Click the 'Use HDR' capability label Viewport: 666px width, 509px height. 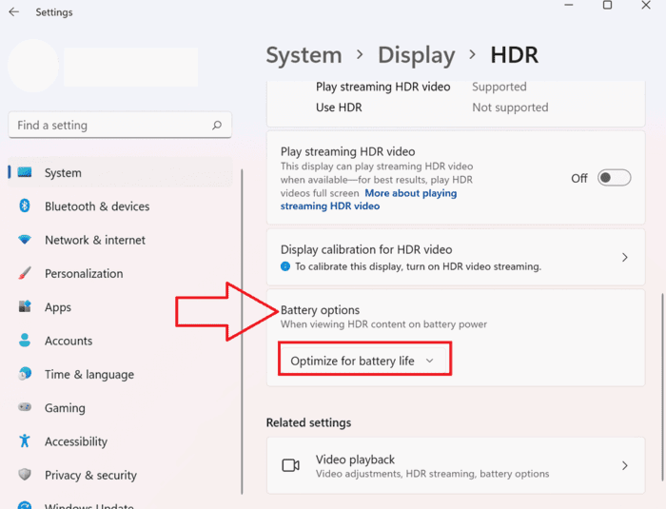pos(339,108)
